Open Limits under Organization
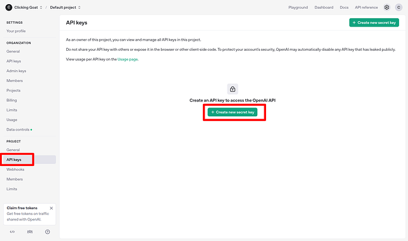This screenshot has width=408, height=241. [x=12, y=110]
